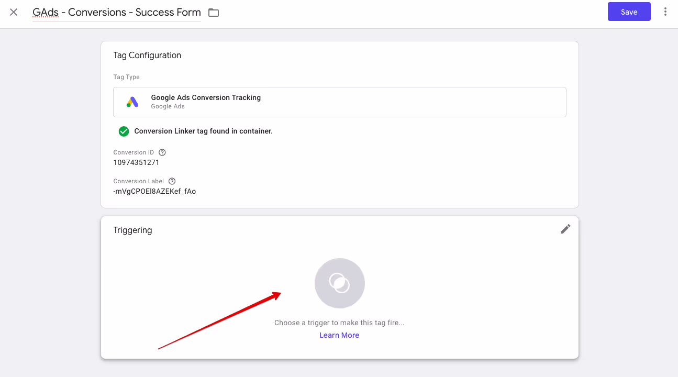
Task: Click the Triggering heading
Action: click(x=132, y=230)
